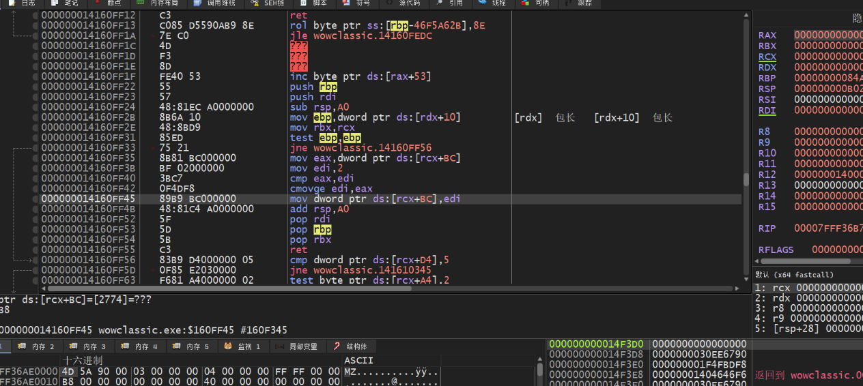Toggle breakpoint dot at address 000000014160FF4B

pyautogui.click(x=36, y=209)
